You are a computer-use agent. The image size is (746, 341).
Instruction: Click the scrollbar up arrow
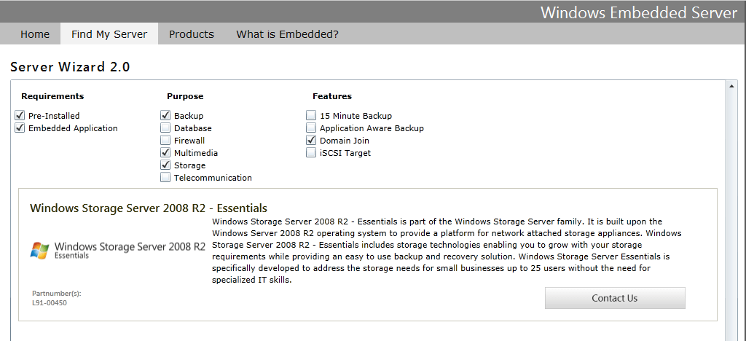coord(731,86)
